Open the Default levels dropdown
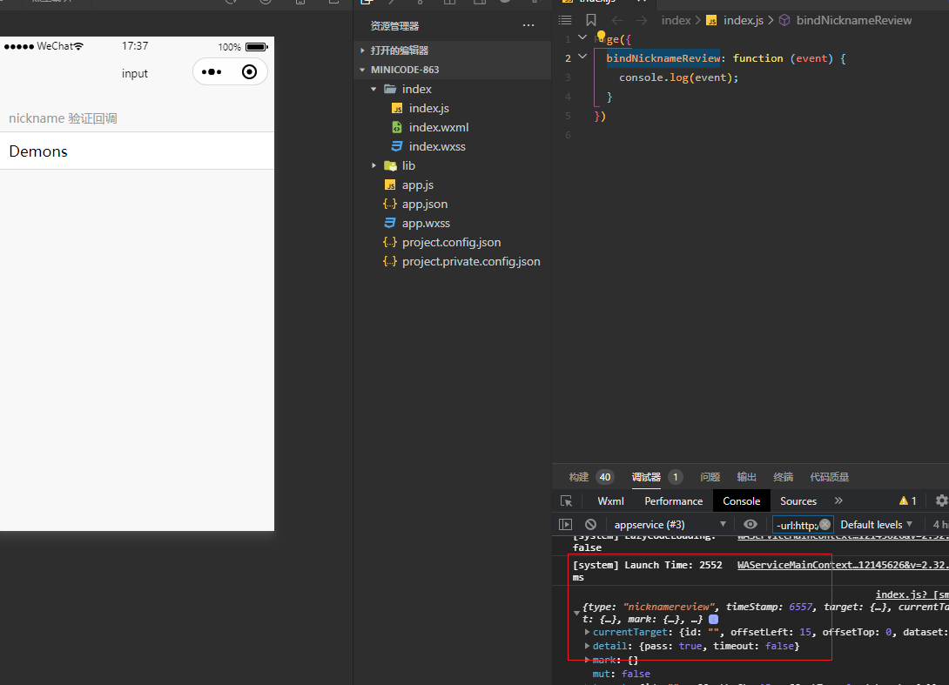 click(877, 524)
